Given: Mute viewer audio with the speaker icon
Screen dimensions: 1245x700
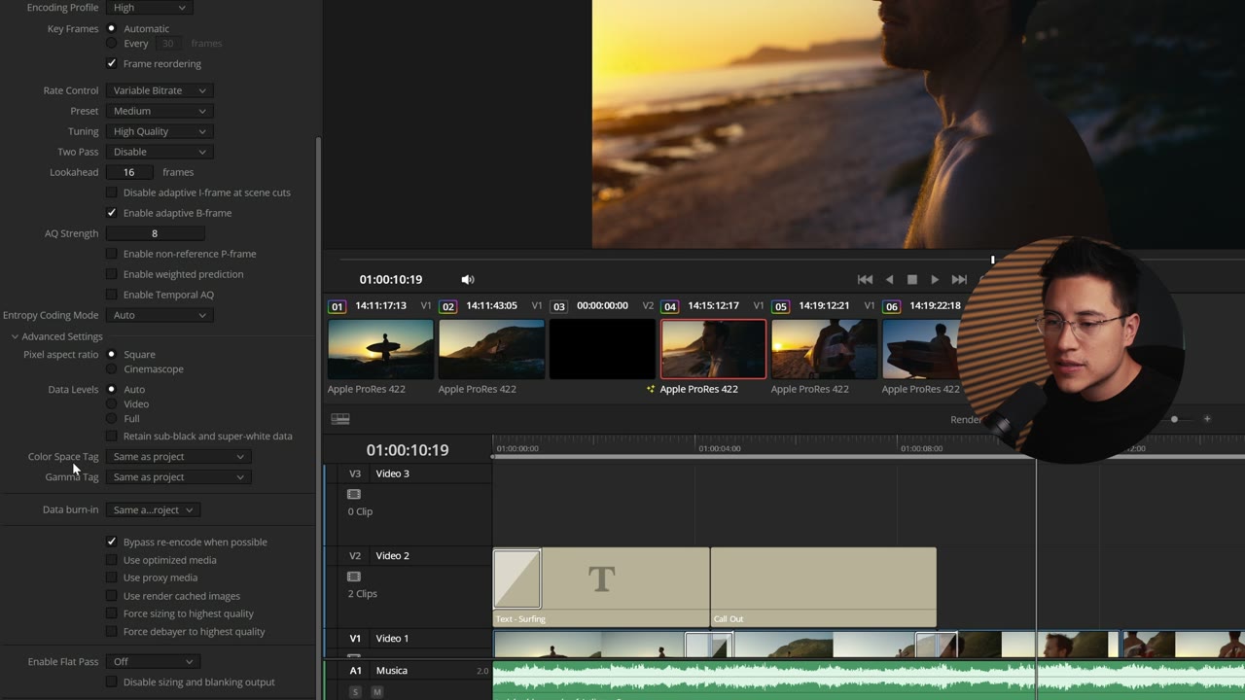Looking at the screenshot, I should (468, 279).
